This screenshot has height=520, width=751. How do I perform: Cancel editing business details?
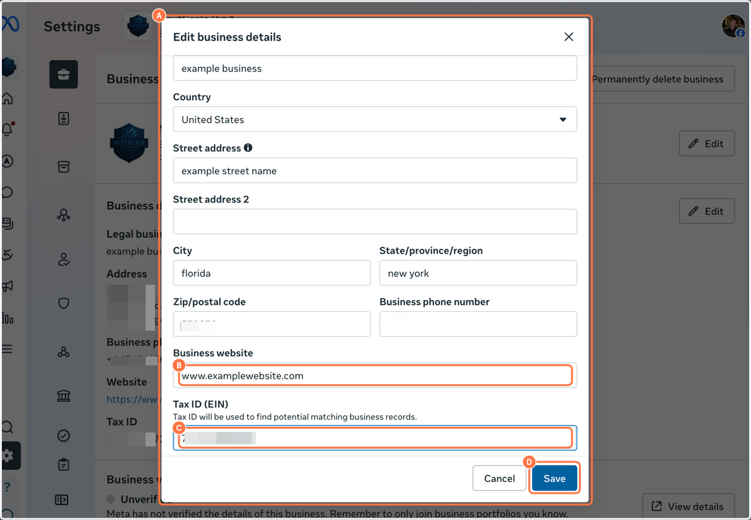[x=499, y=478]
